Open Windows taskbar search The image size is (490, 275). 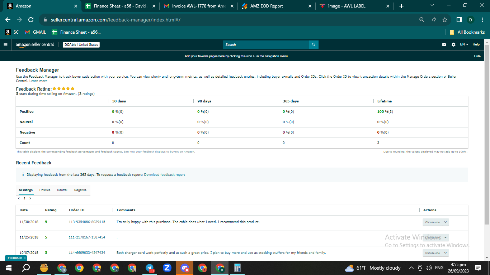point(26,268)
